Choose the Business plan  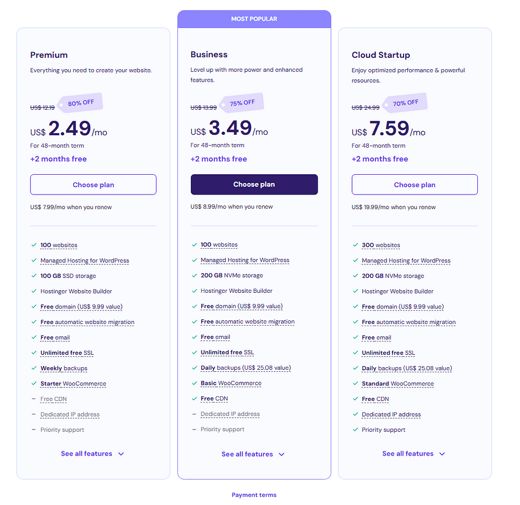[x=254, y=184]
